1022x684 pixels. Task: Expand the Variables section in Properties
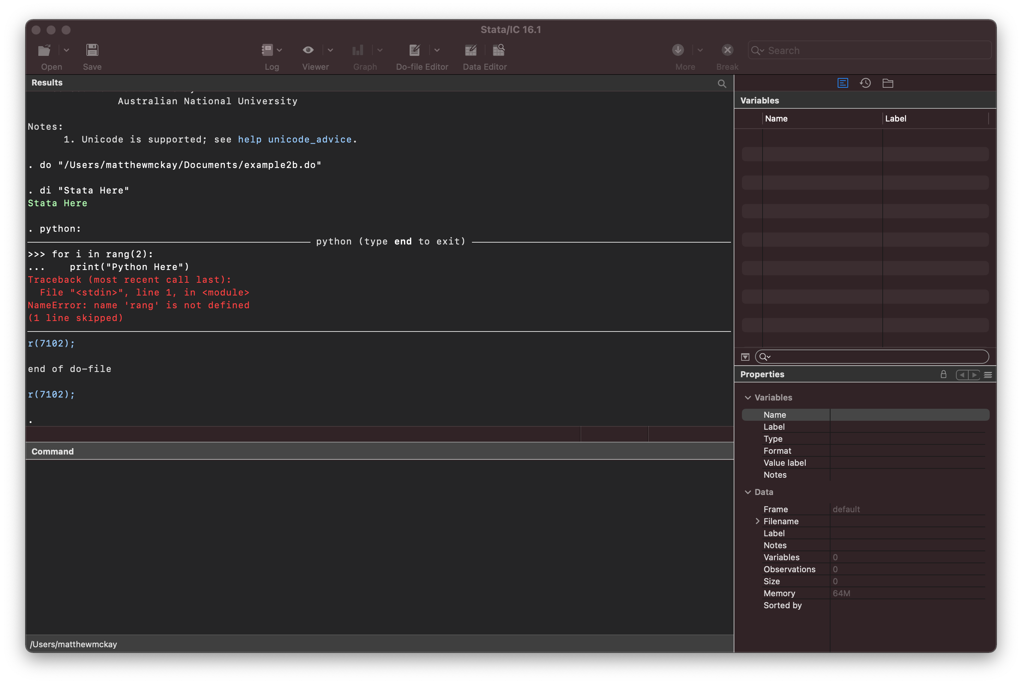pyautogui.click(x=748, y=397)
